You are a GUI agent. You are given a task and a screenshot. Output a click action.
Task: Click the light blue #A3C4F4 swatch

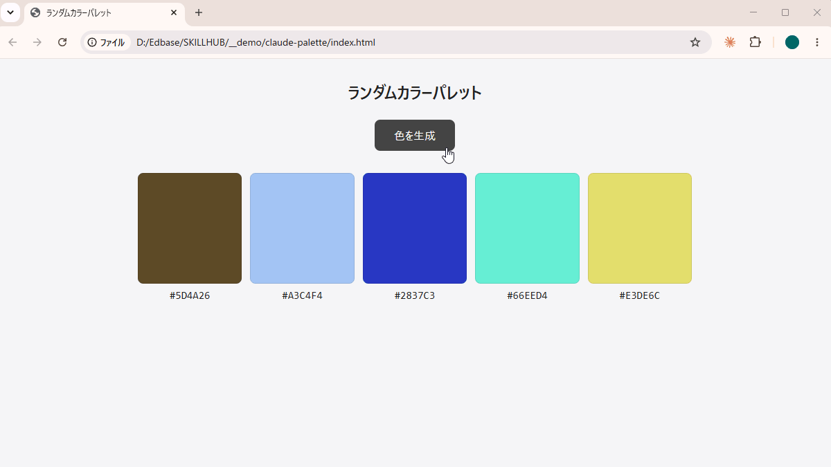(x=302, y=228)
